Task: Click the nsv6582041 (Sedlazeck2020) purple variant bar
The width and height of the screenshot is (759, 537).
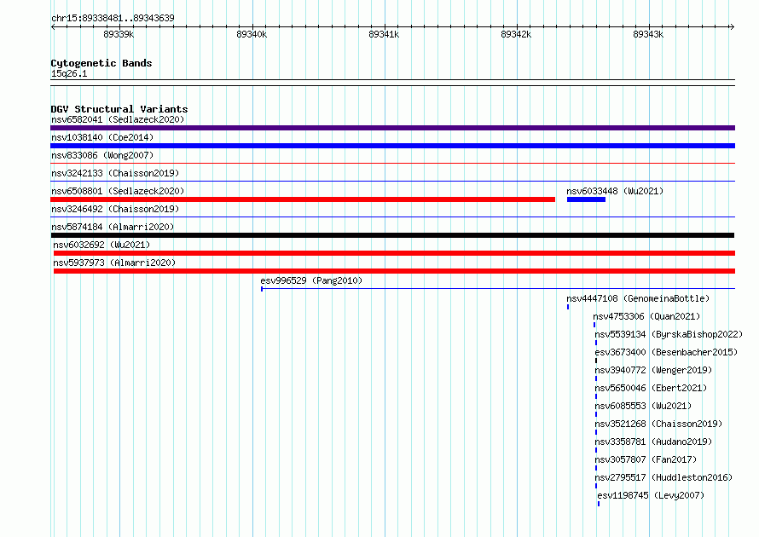Action: (392, 128)
